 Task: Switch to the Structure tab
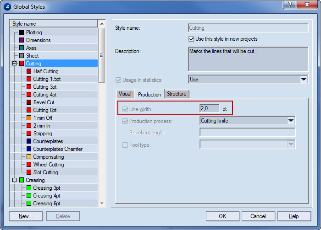click(177, 94)
